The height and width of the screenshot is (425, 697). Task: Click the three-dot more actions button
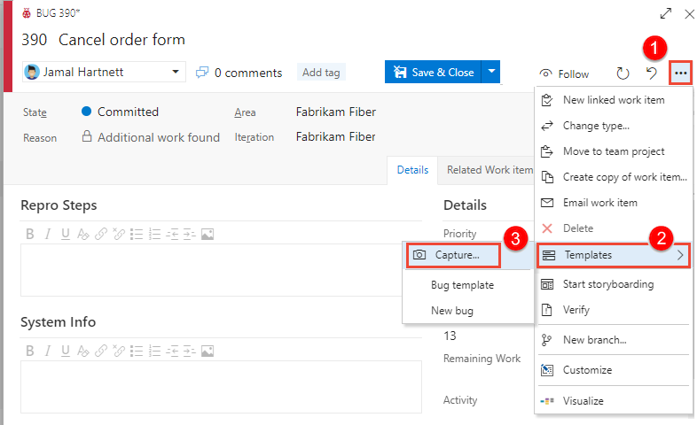[680, 73]
